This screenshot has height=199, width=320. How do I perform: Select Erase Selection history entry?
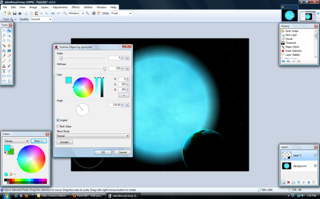(x=294, y=51)
